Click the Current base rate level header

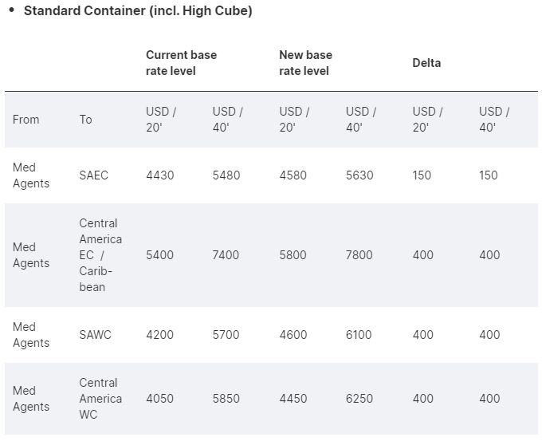[x=181, y=63]
